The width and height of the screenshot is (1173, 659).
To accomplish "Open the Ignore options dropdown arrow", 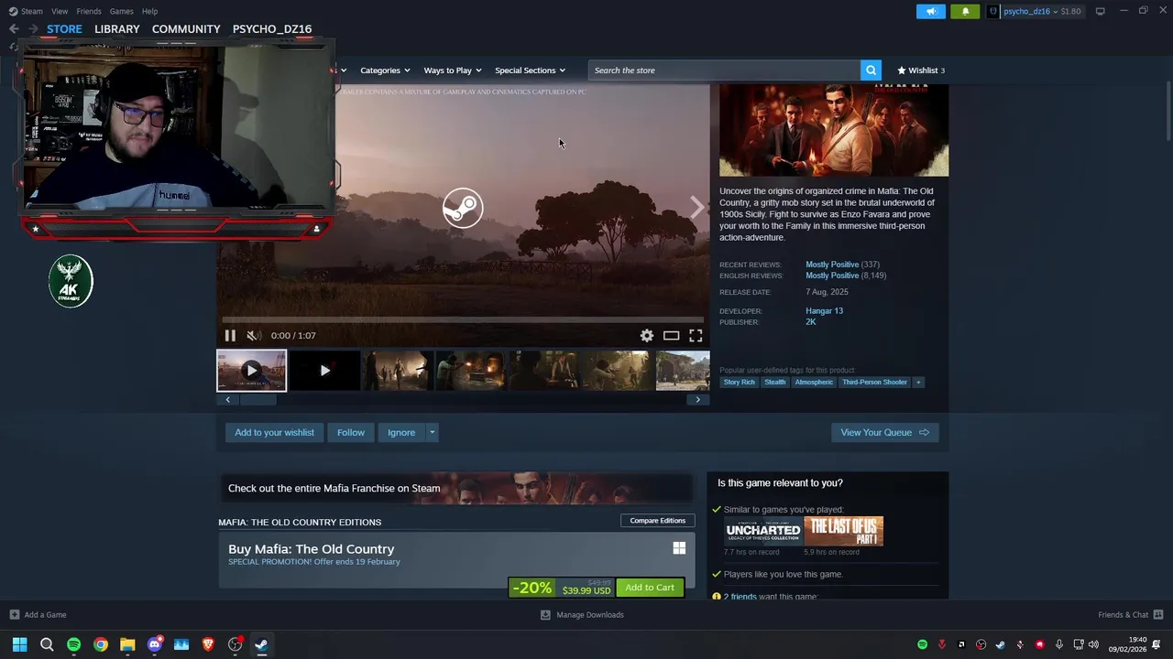I will point(432,432).
